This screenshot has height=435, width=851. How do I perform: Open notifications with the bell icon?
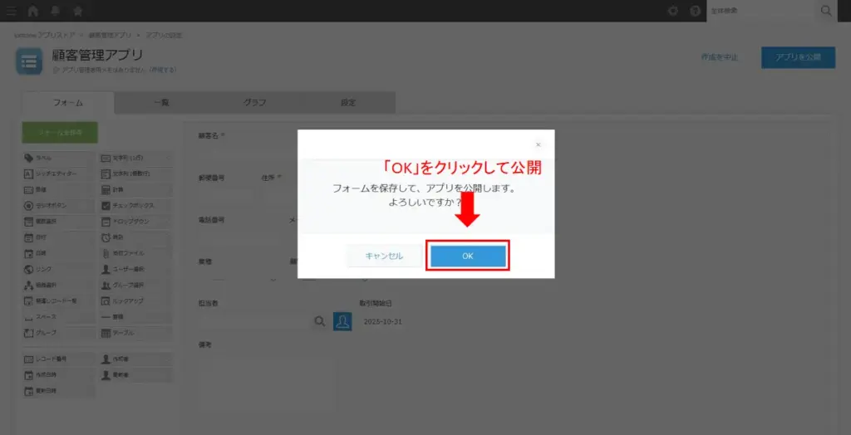pos(56,11)
